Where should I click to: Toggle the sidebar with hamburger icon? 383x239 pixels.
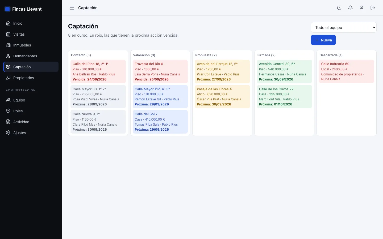pos(72,8)
